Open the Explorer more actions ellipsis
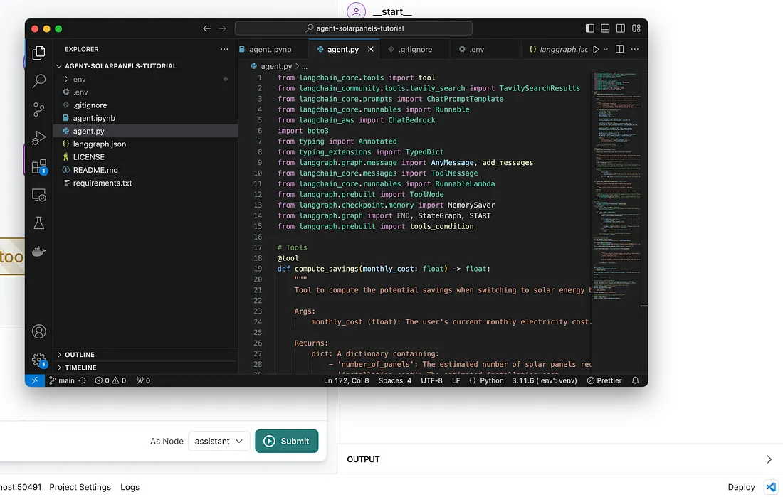783x497 pixels. 224,49
